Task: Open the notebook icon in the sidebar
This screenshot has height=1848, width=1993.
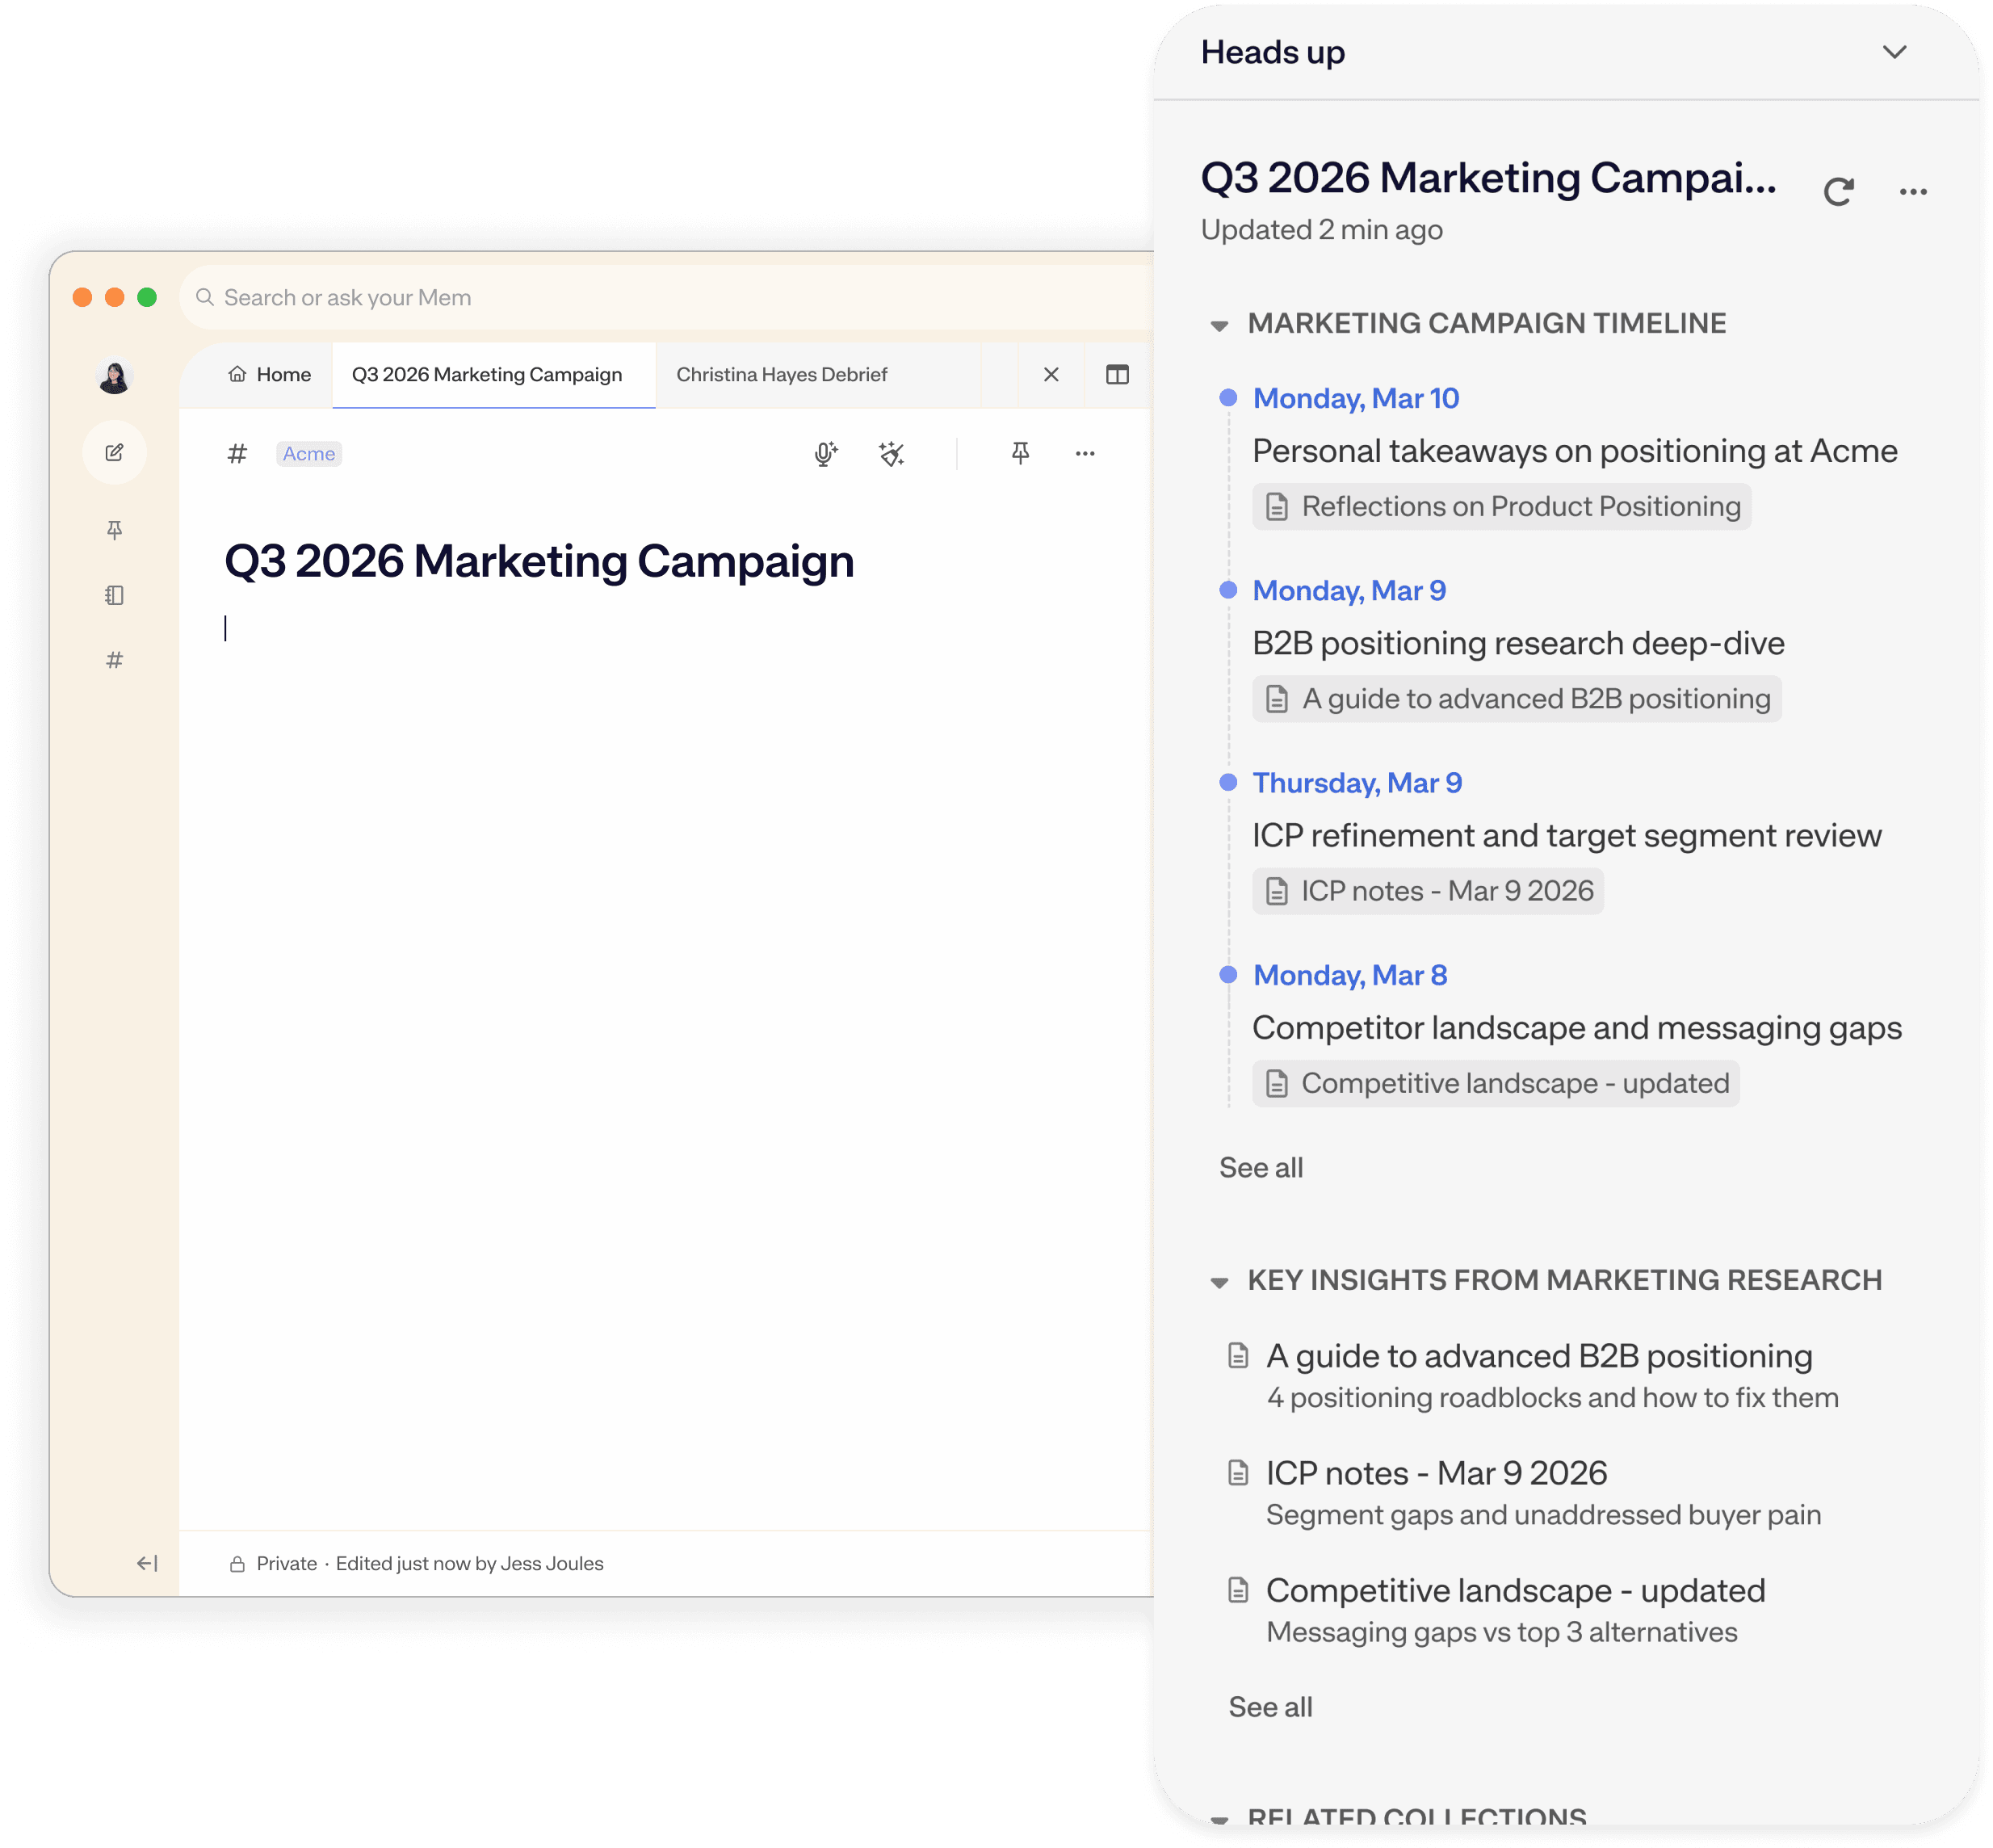Action: coord(115,595)
